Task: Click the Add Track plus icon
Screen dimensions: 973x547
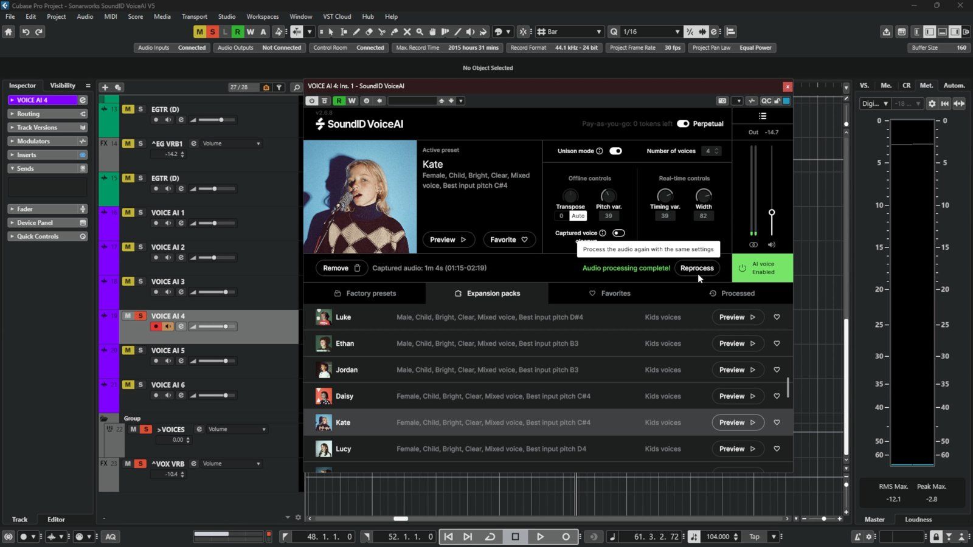Action: 105,88
